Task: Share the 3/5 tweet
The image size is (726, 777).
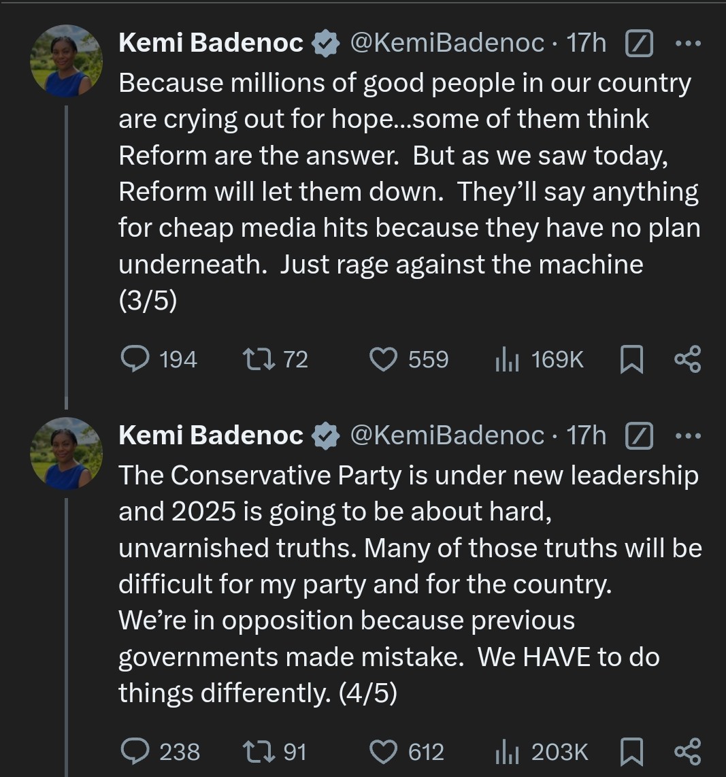Action: 687,359
